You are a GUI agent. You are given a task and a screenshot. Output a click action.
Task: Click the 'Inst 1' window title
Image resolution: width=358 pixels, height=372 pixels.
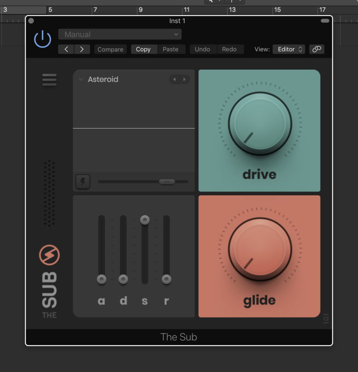pos(177,21)
